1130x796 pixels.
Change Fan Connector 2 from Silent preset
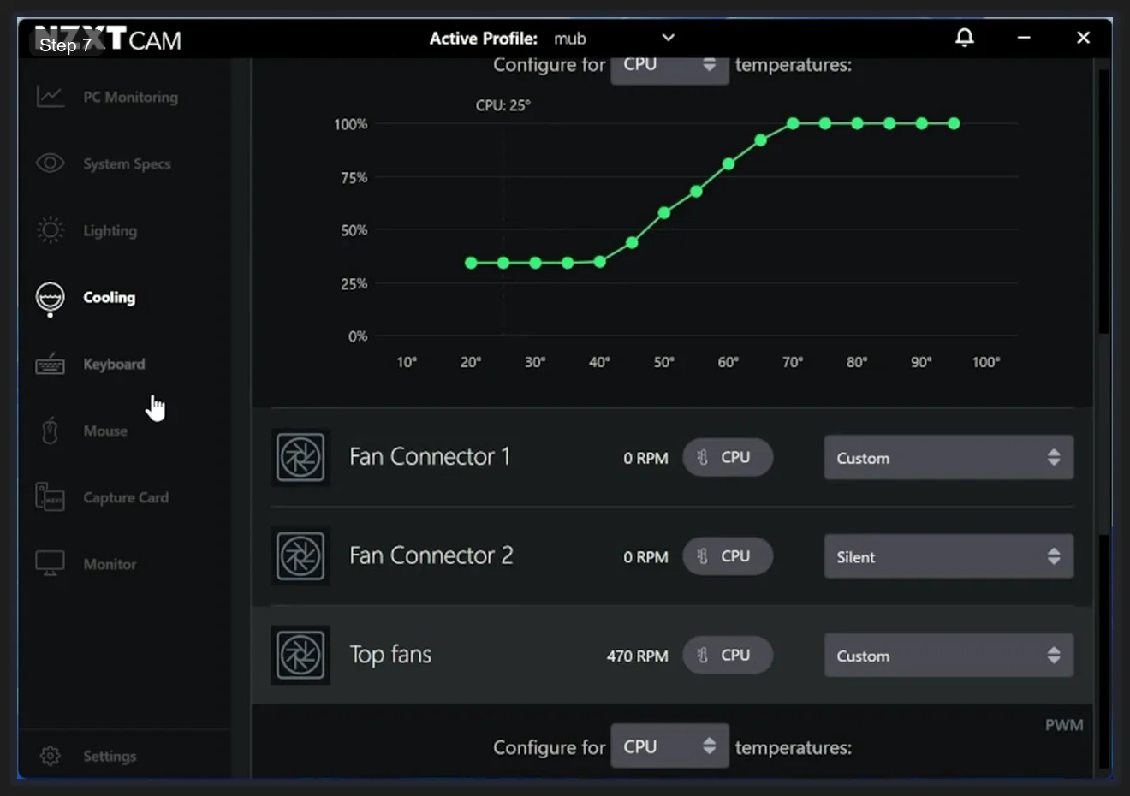pos(948,555)
